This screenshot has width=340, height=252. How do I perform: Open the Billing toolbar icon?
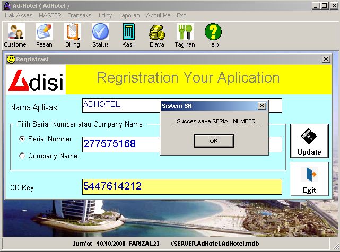73,32
